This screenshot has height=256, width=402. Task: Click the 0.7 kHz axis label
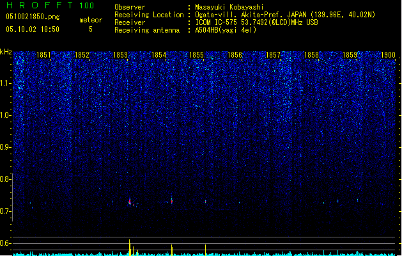(x=5, y=211)
